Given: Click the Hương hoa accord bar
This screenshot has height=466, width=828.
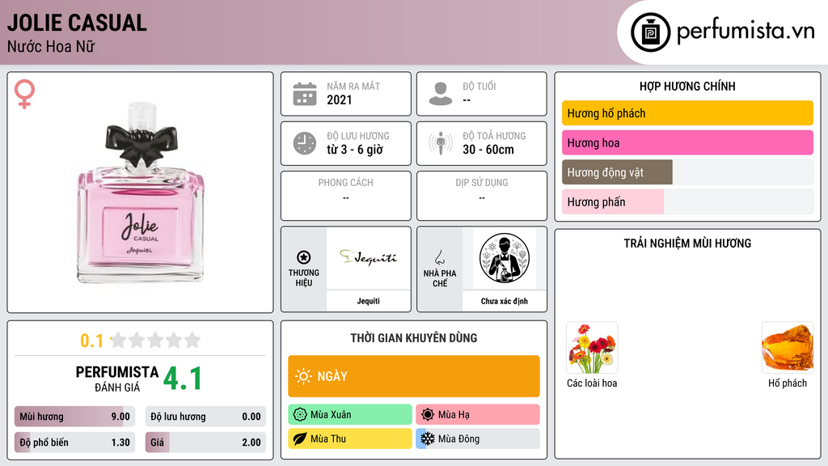Looking at the screenshot, I should point(687,142).
